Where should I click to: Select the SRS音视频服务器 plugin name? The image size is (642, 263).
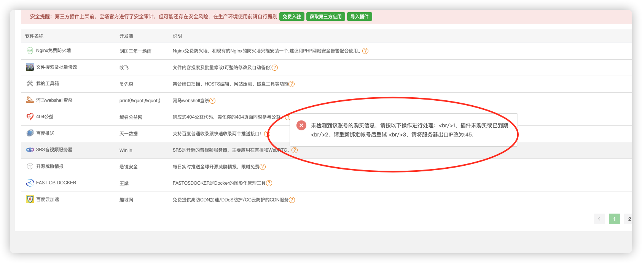[x=54, y=150]
